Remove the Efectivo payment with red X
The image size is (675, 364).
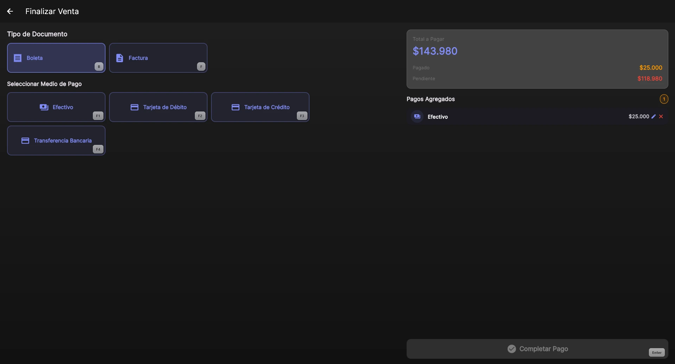point(661,116)
